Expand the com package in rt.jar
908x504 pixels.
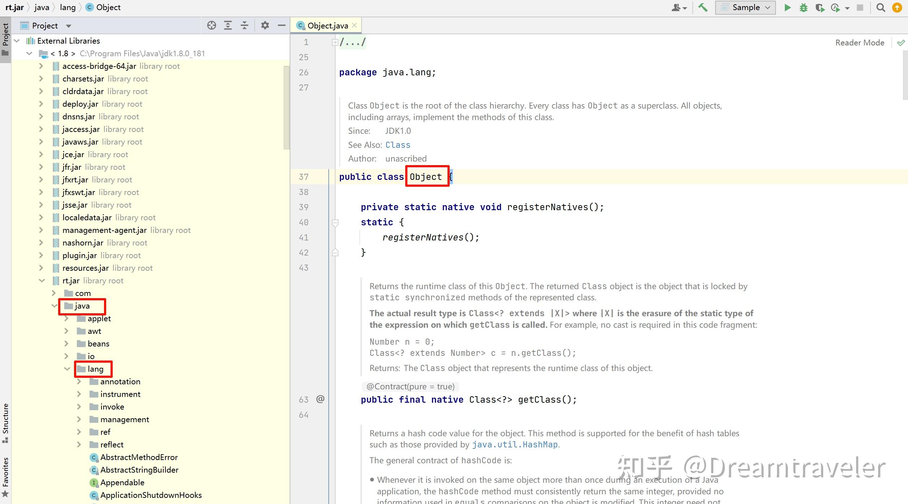53,293
